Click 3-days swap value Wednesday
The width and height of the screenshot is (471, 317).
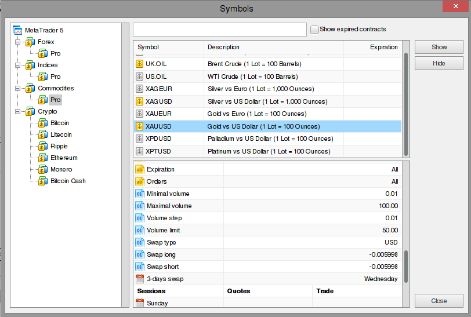[381, 279]
